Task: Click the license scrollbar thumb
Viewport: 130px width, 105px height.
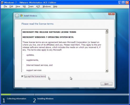Action: click(107, 32)
